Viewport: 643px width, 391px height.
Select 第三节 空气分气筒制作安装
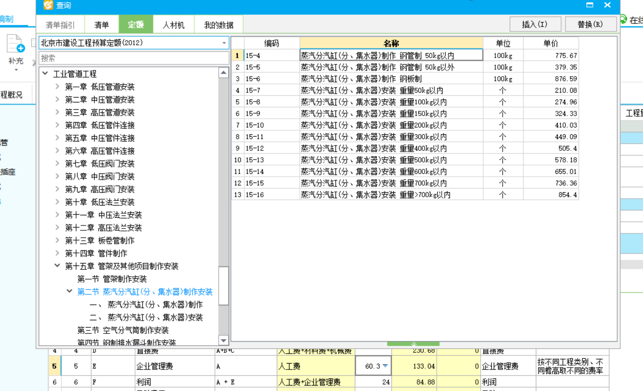[x=123, y=330]
